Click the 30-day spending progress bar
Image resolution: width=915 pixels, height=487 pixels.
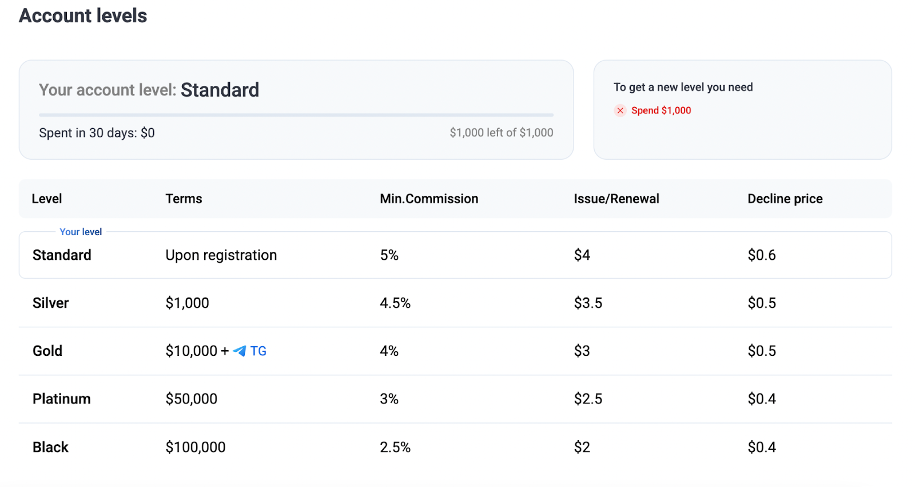[296, 115]
